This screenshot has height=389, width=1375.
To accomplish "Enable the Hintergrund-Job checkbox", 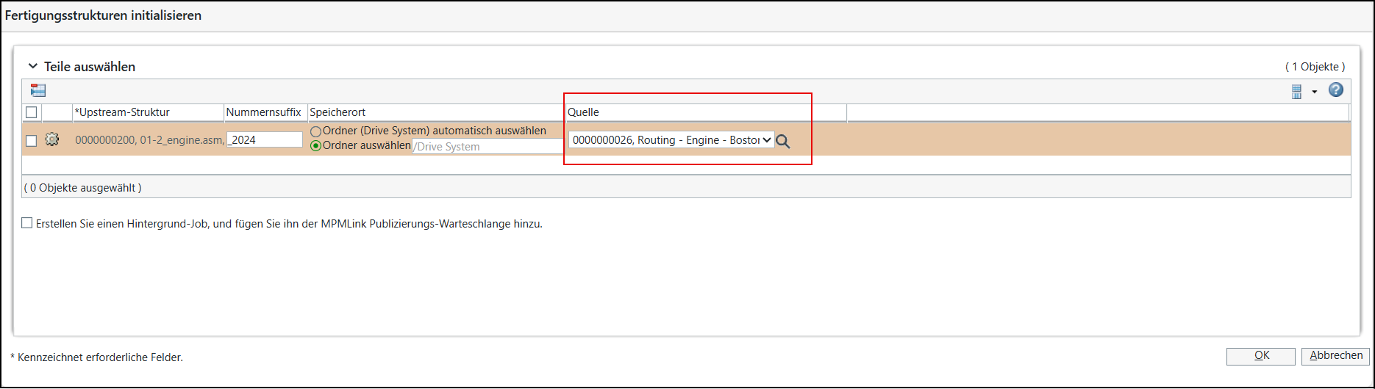I will (x=27, y=223).
